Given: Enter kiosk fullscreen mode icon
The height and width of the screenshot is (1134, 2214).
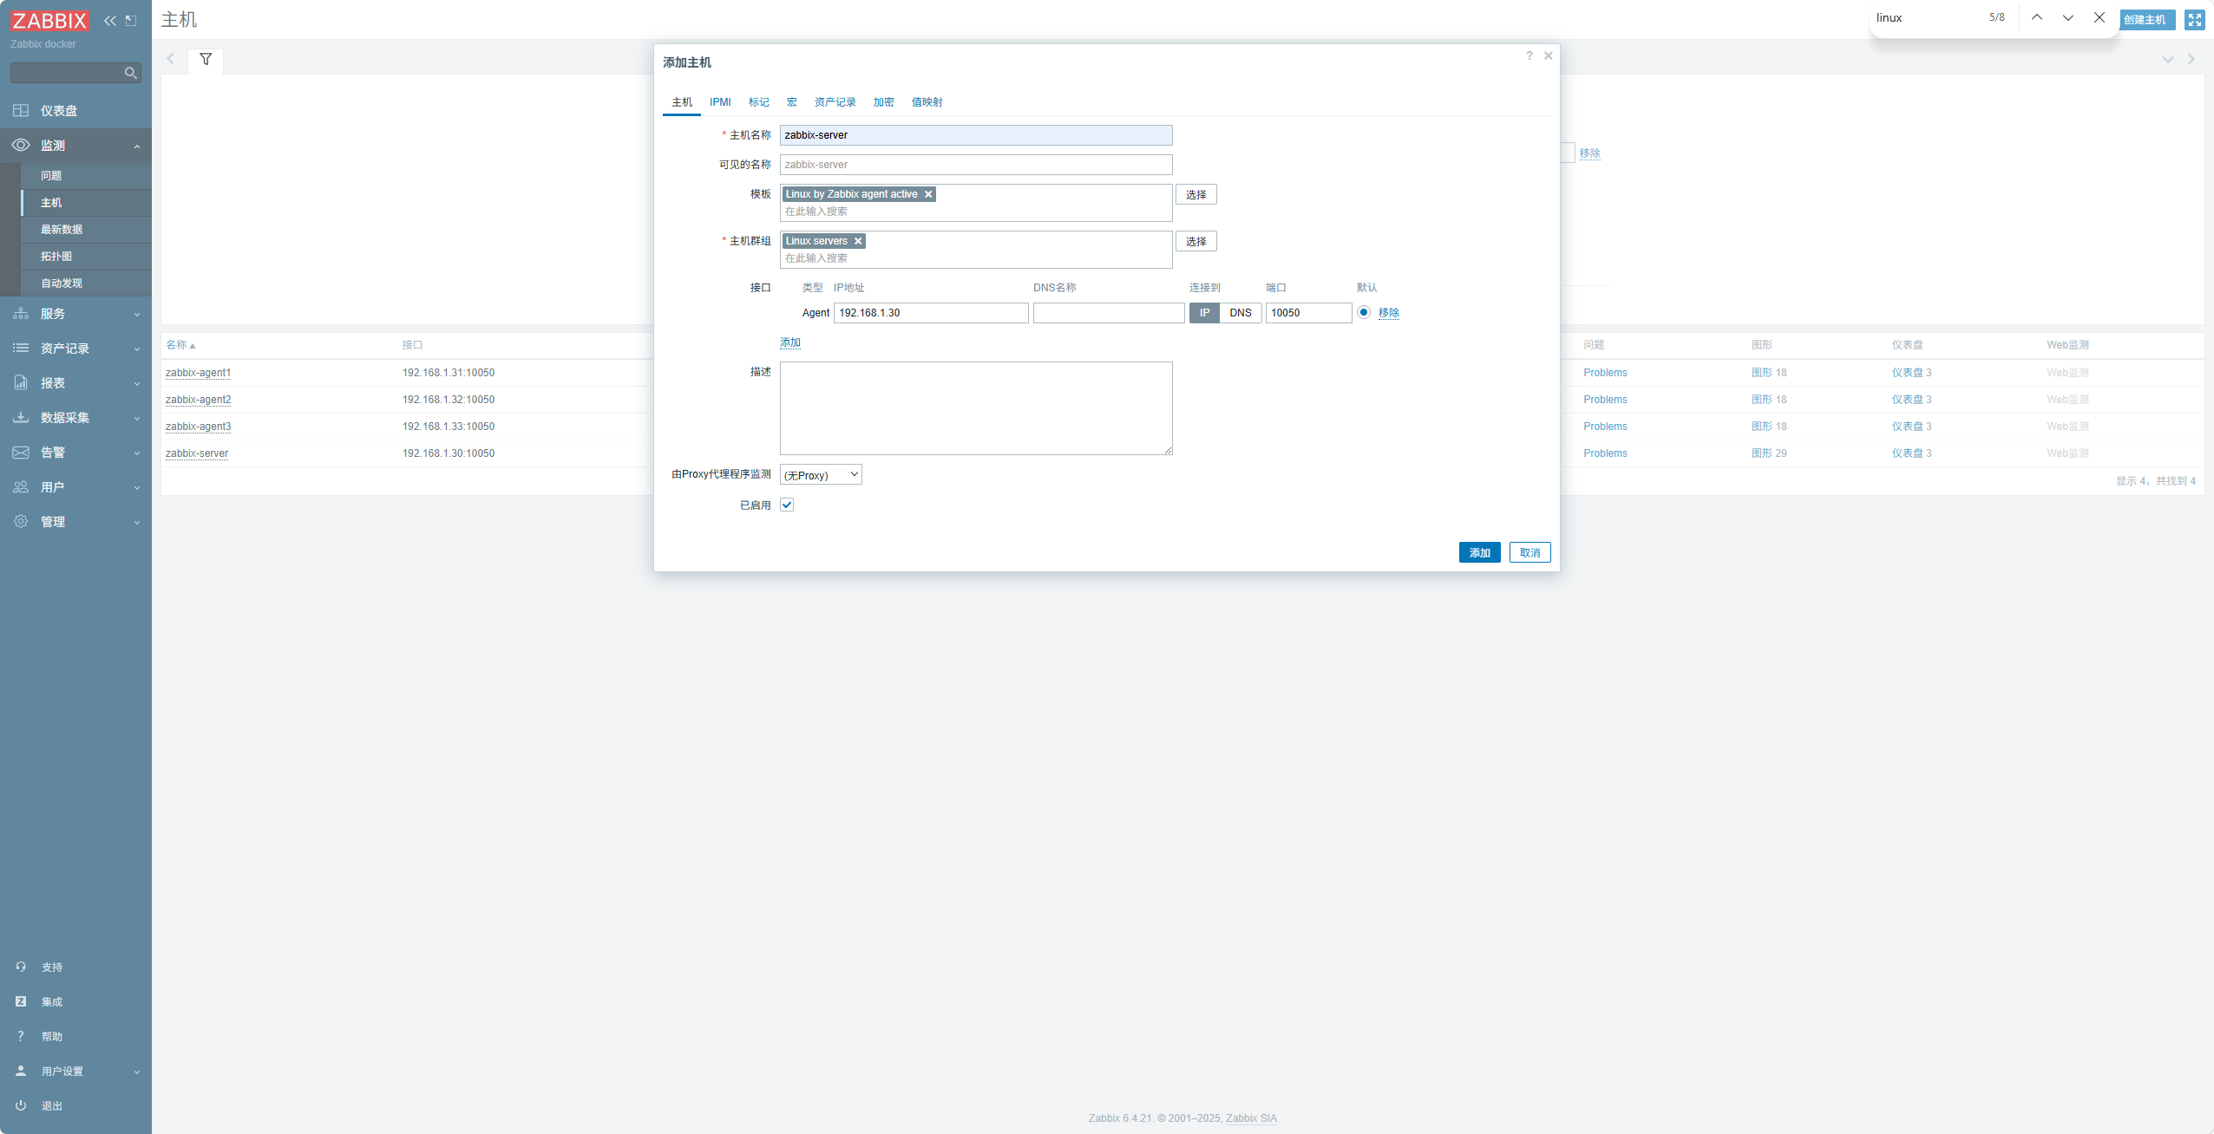Looking at the screenshot, I should (x=2195, y=20).
